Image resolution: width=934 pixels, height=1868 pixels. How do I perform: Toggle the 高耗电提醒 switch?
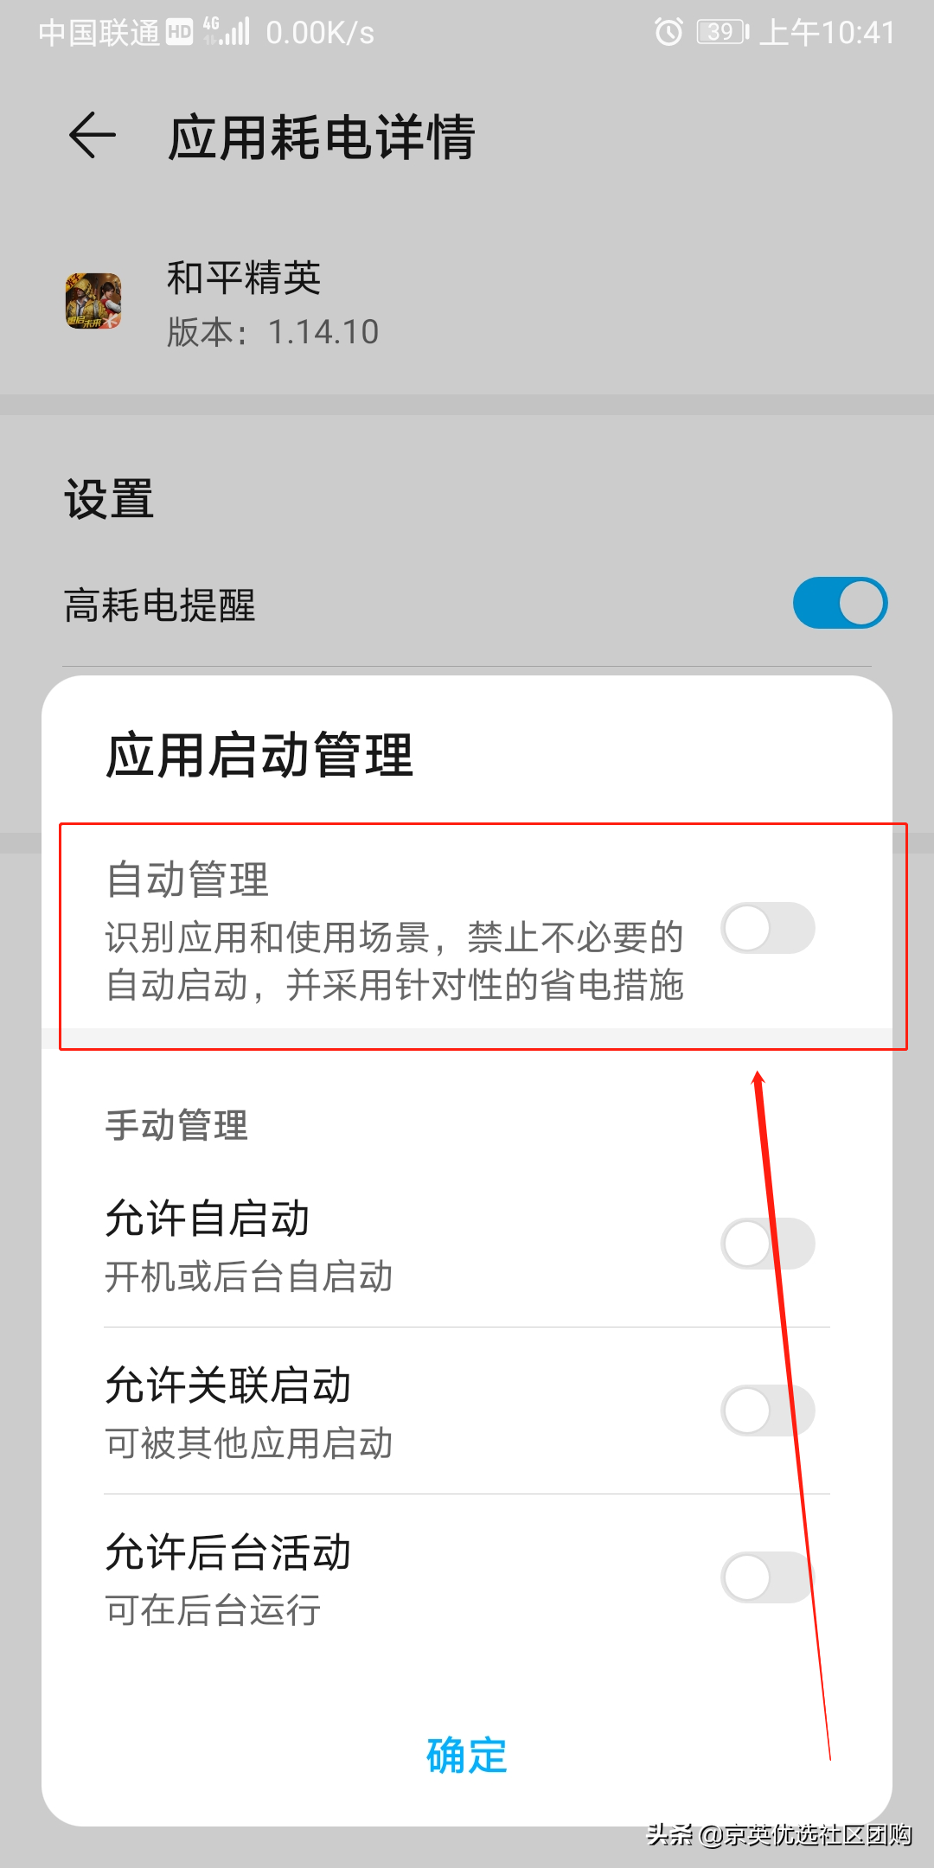click(840, 603)
